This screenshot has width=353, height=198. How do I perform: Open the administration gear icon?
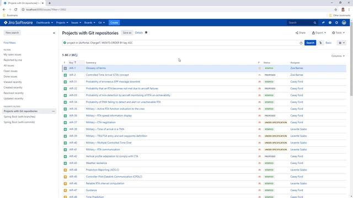click(336, 23)
